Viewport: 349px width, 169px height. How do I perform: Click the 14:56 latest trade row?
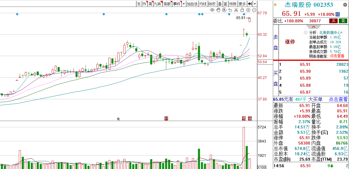click(x=311, y=166)
